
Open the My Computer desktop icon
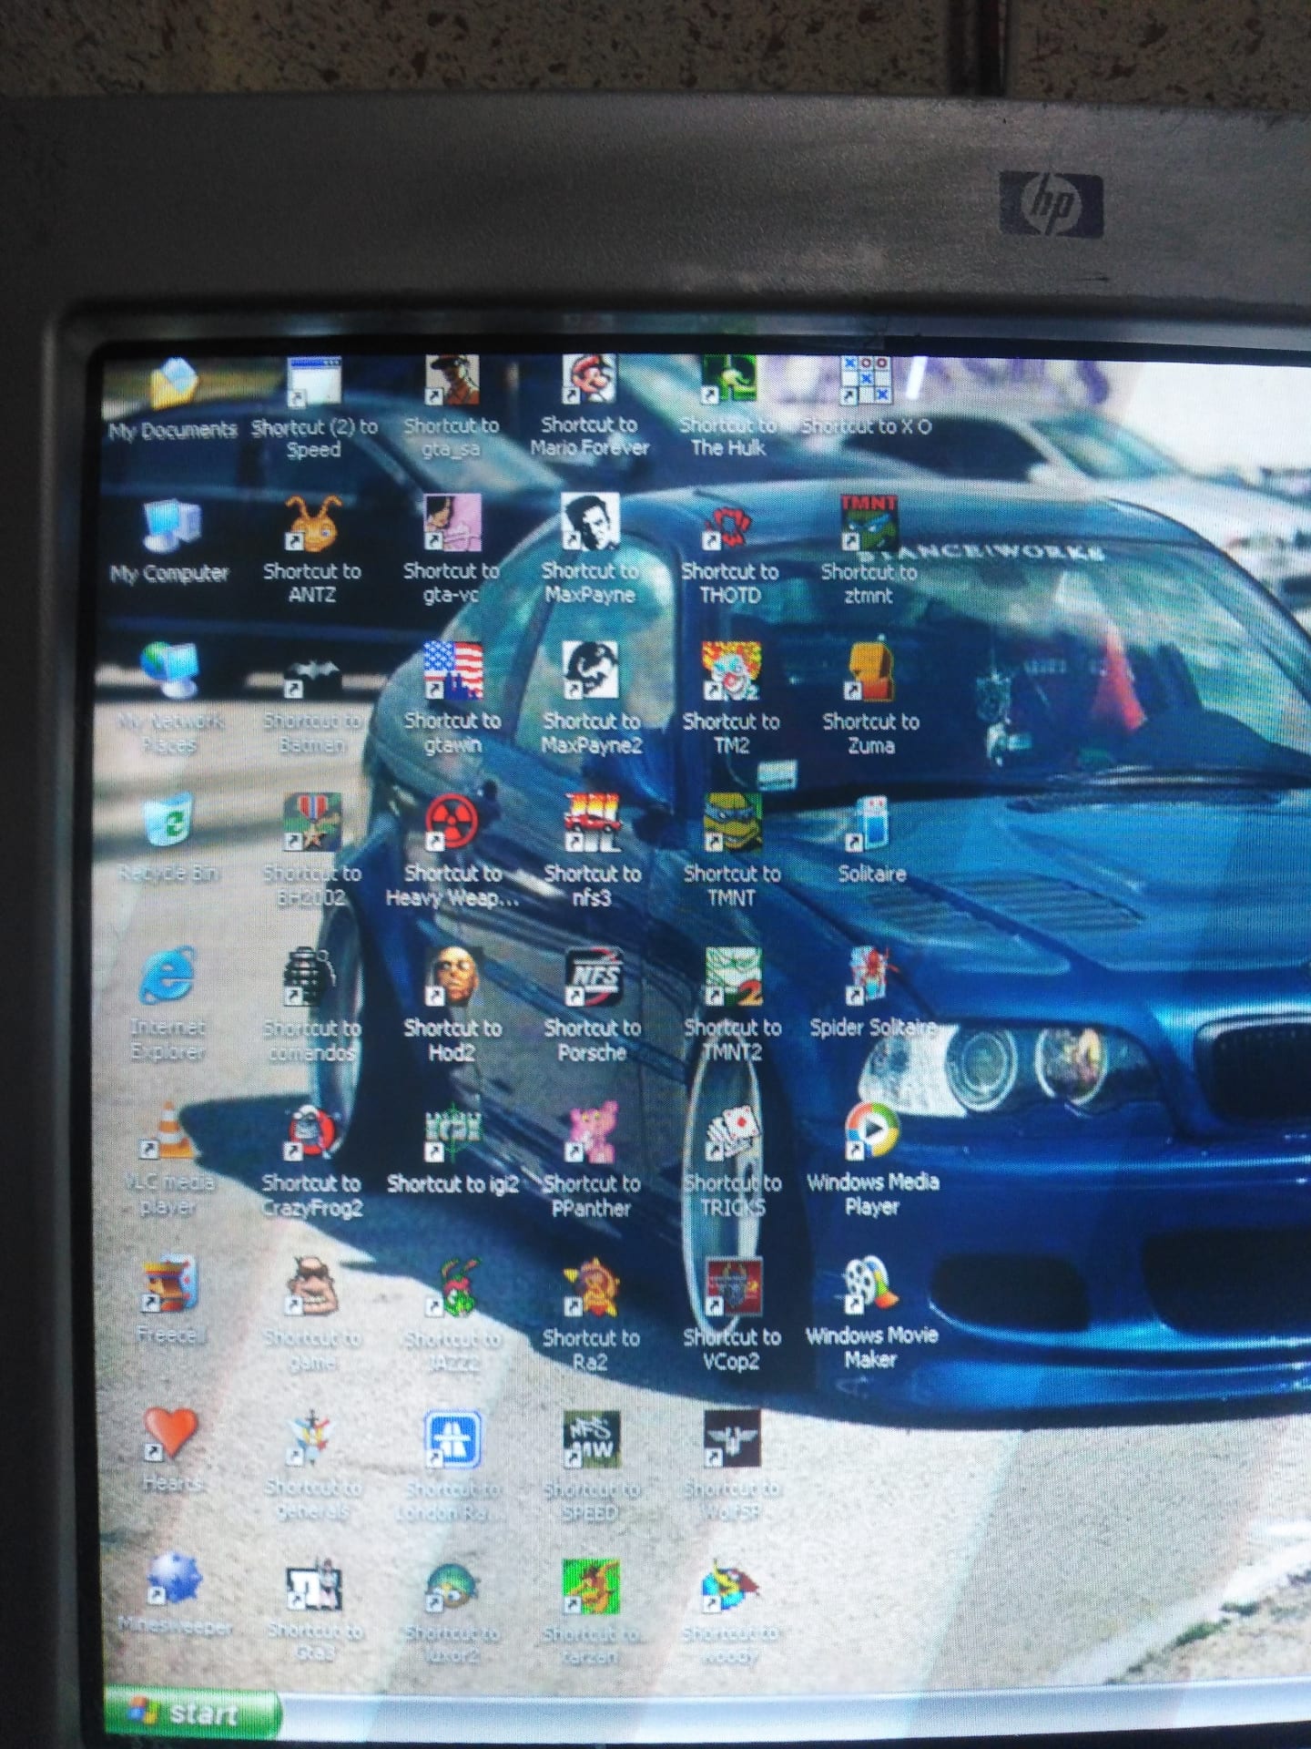[x=170, y=526]
